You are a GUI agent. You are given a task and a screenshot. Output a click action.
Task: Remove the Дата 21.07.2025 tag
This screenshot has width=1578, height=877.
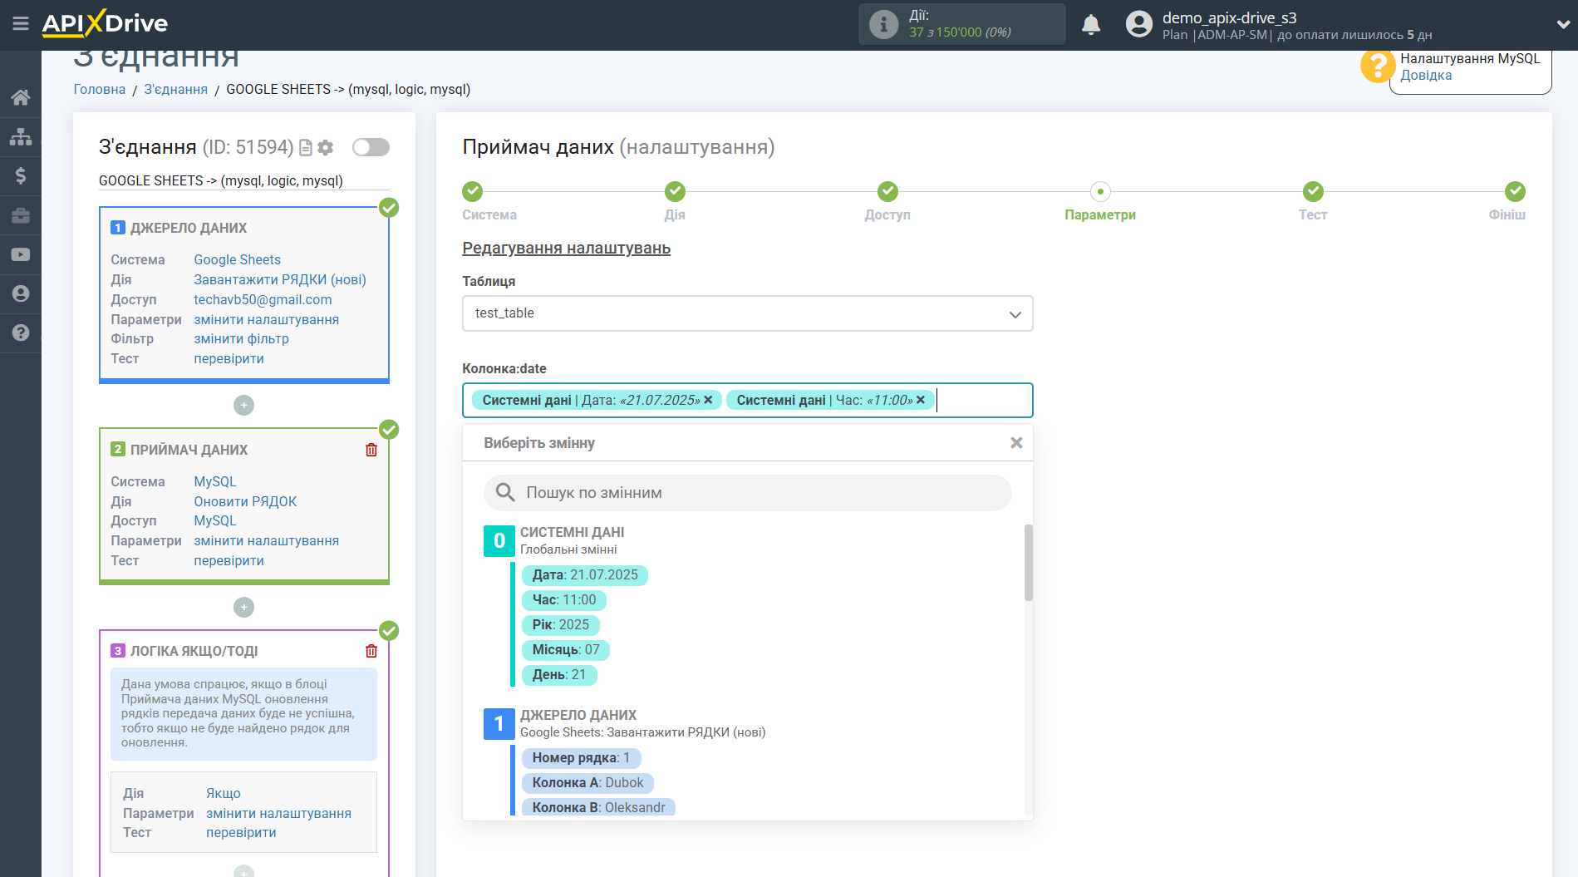[x=708, y=400]
